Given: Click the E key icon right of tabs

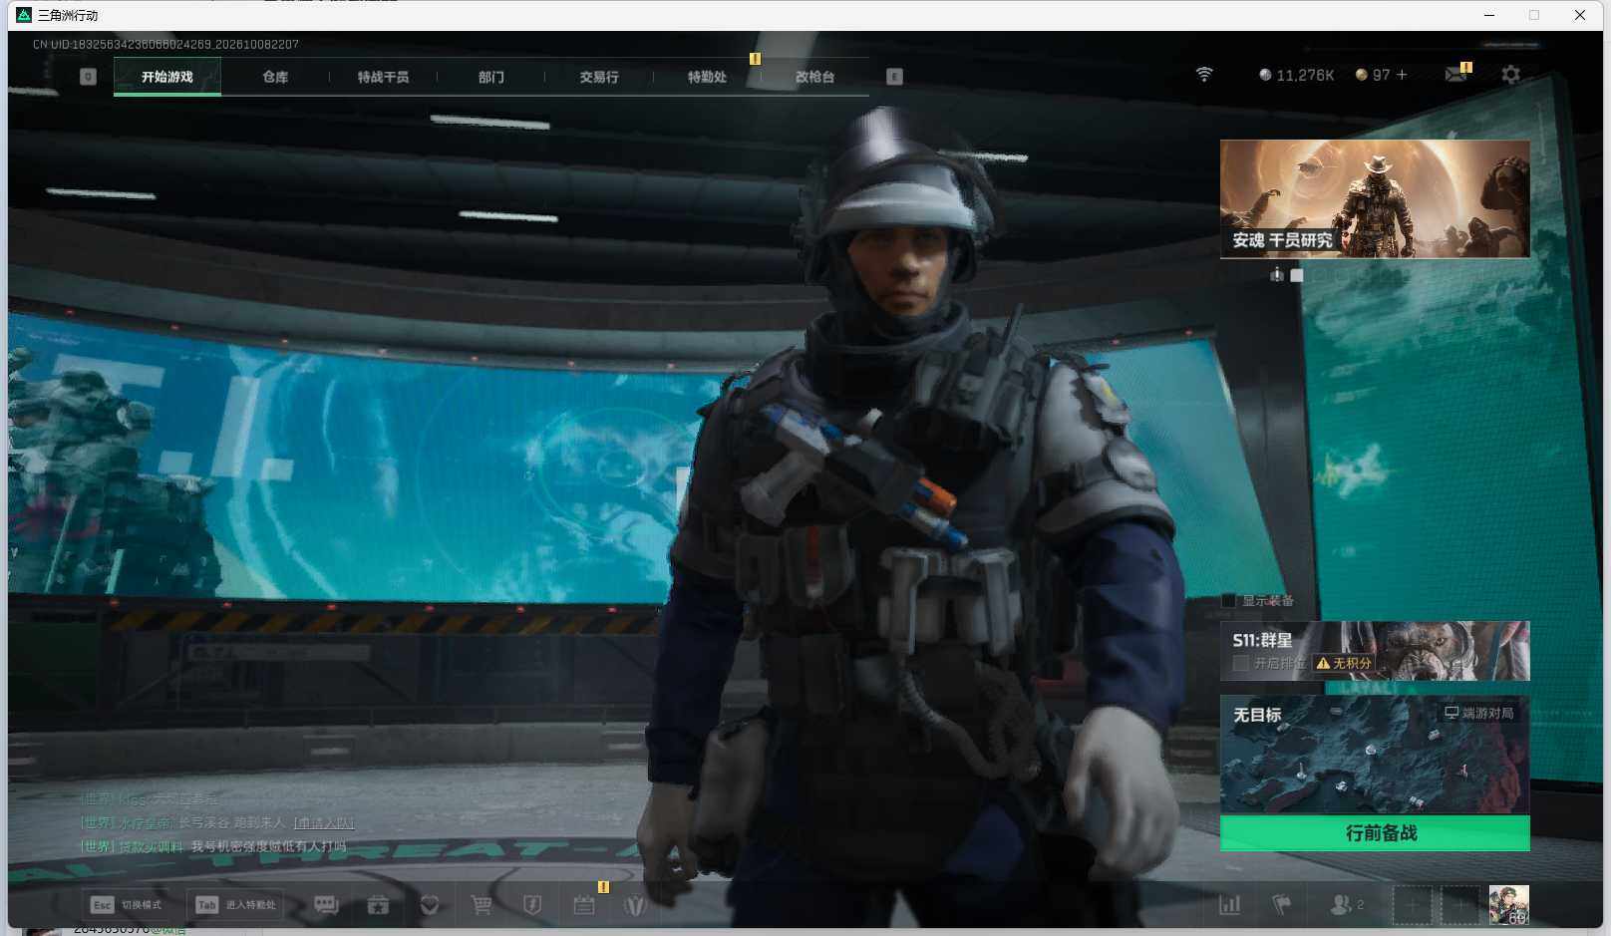Looking at the screenshot, I should [894, 77].
